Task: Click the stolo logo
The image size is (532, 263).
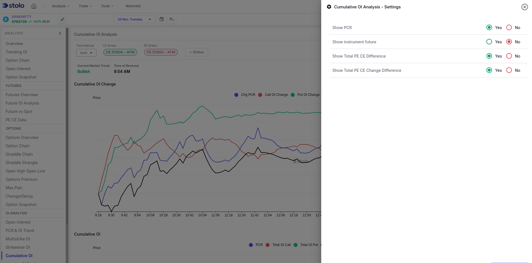Action: tap(13, 6)
